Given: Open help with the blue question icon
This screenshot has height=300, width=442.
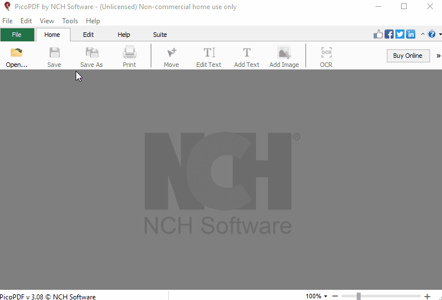Looking at the screenshot, I should [x=432, y=34].
